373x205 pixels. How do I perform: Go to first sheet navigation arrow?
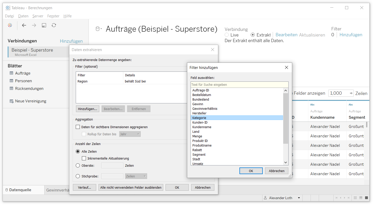coord(336,198)
